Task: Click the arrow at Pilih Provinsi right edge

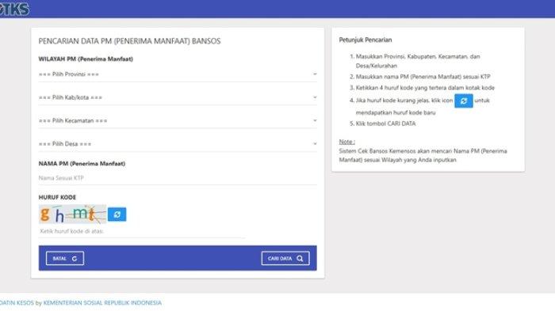Action: [x=315, y=74]
